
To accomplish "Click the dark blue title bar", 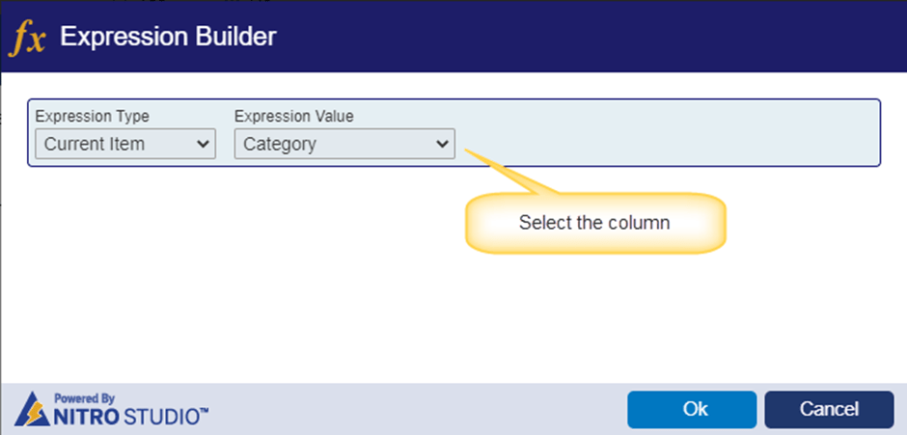I will (578, 37).
